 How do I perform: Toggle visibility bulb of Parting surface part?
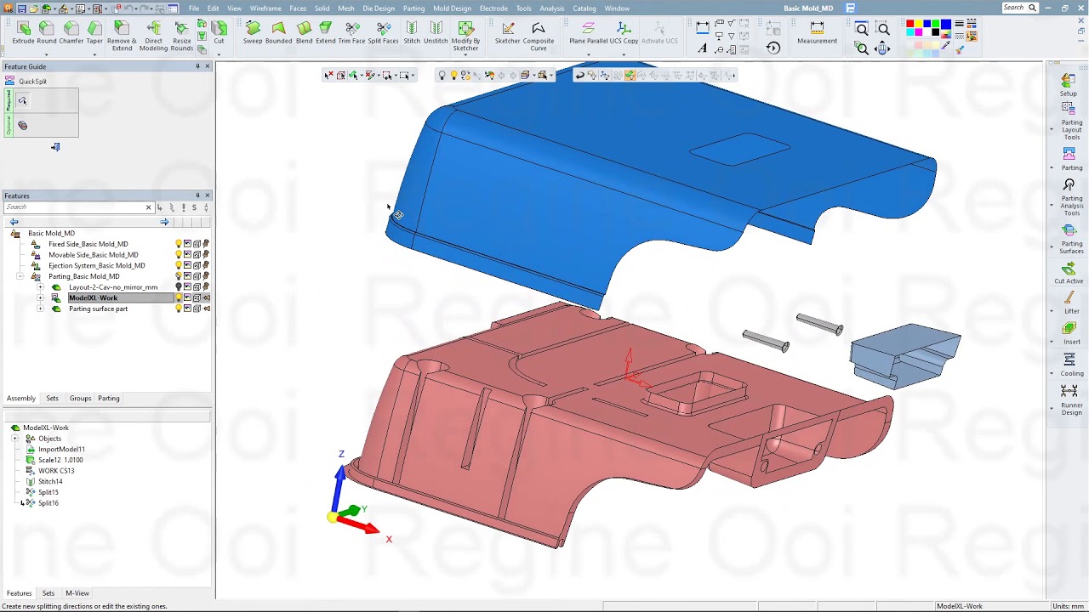click(179, 309)
